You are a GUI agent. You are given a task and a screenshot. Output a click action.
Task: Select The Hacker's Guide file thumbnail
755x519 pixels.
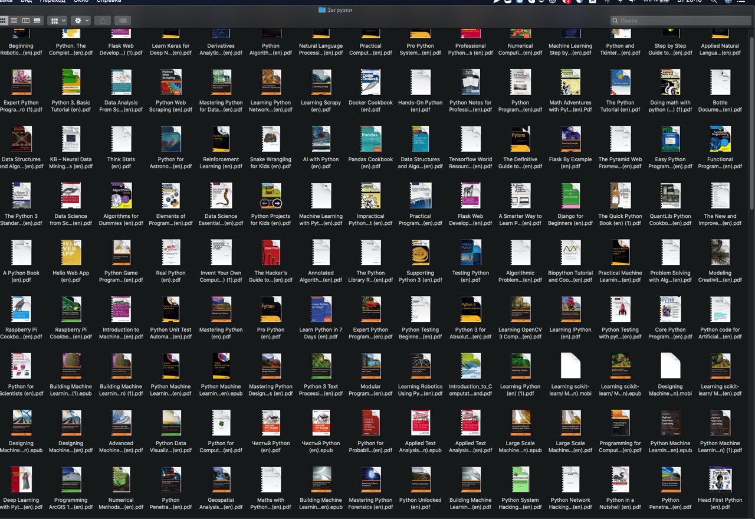[271, 253]
